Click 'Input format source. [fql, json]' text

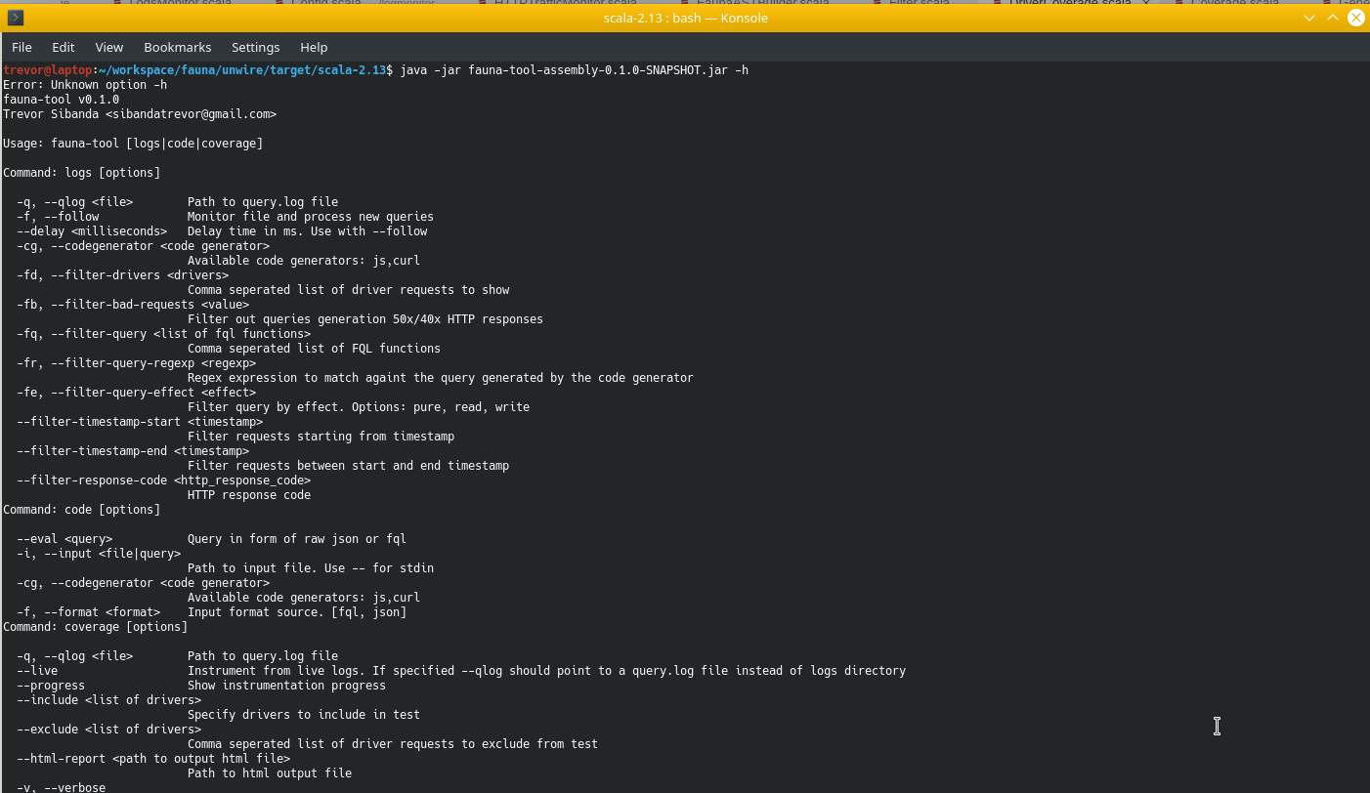[x=297, y=612]
